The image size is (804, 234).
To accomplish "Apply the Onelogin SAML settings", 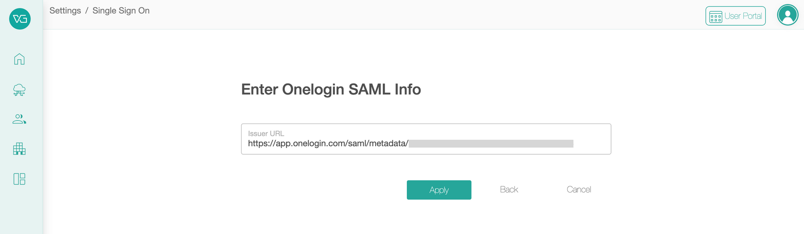I will 439,190.
